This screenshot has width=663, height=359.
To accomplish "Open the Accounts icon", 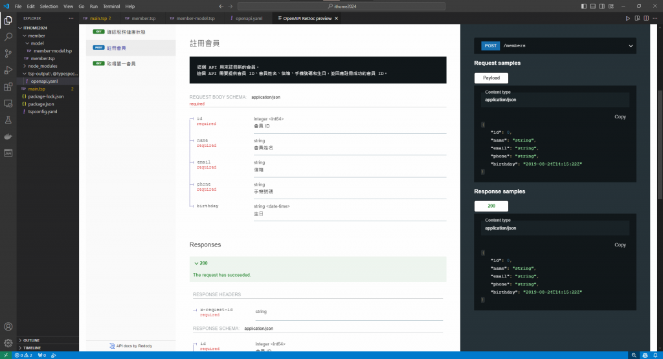I will 8,327.
